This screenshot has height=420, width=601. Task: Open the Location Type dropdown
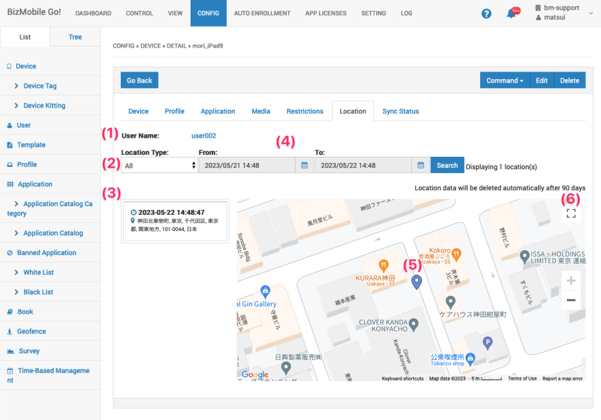click(159, 165)
